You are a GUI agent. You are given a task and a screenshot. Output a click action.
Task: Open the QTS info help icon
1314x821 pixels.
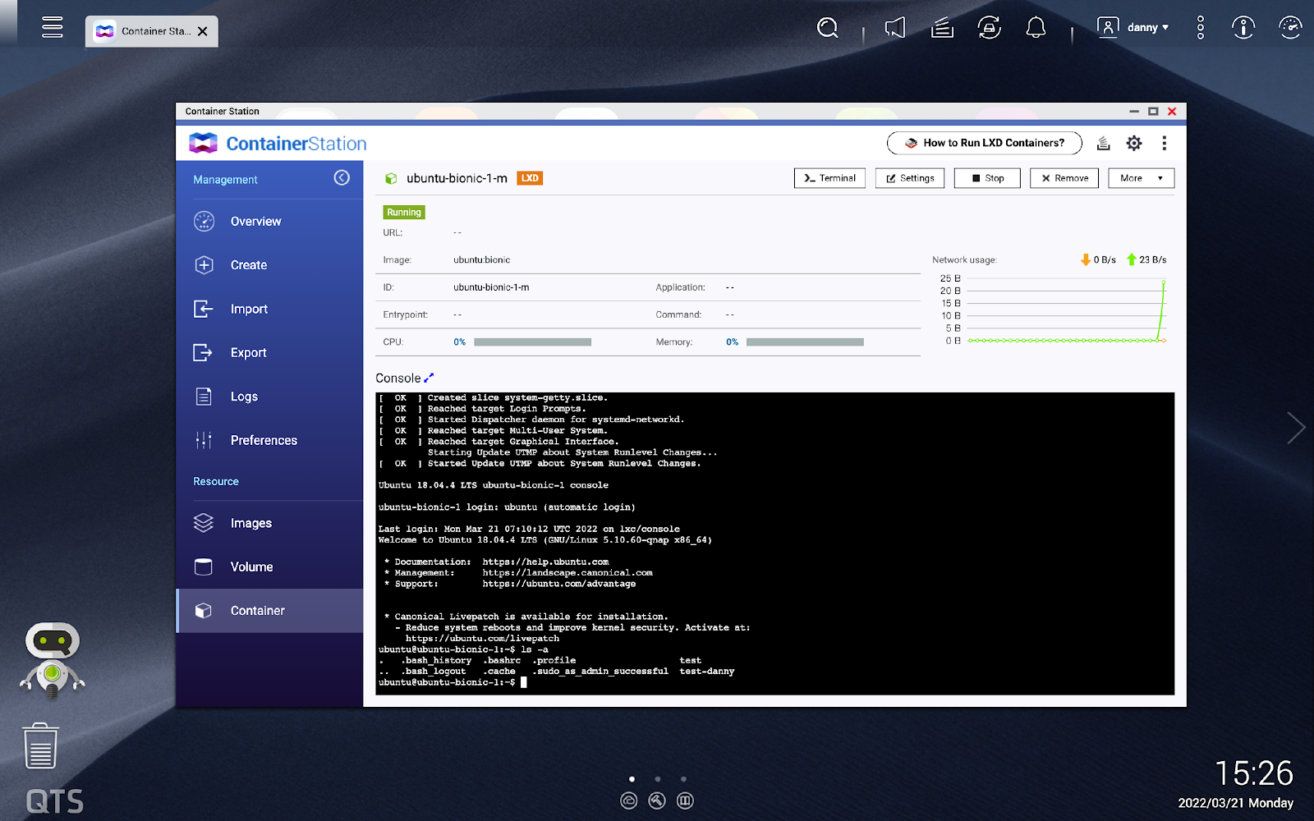tap(1243, 28)
